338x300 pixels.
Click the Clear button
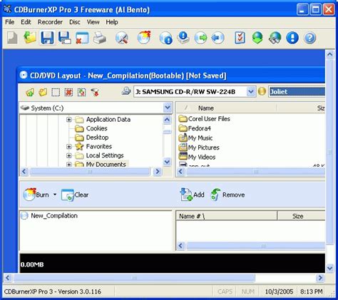[75, 195]
